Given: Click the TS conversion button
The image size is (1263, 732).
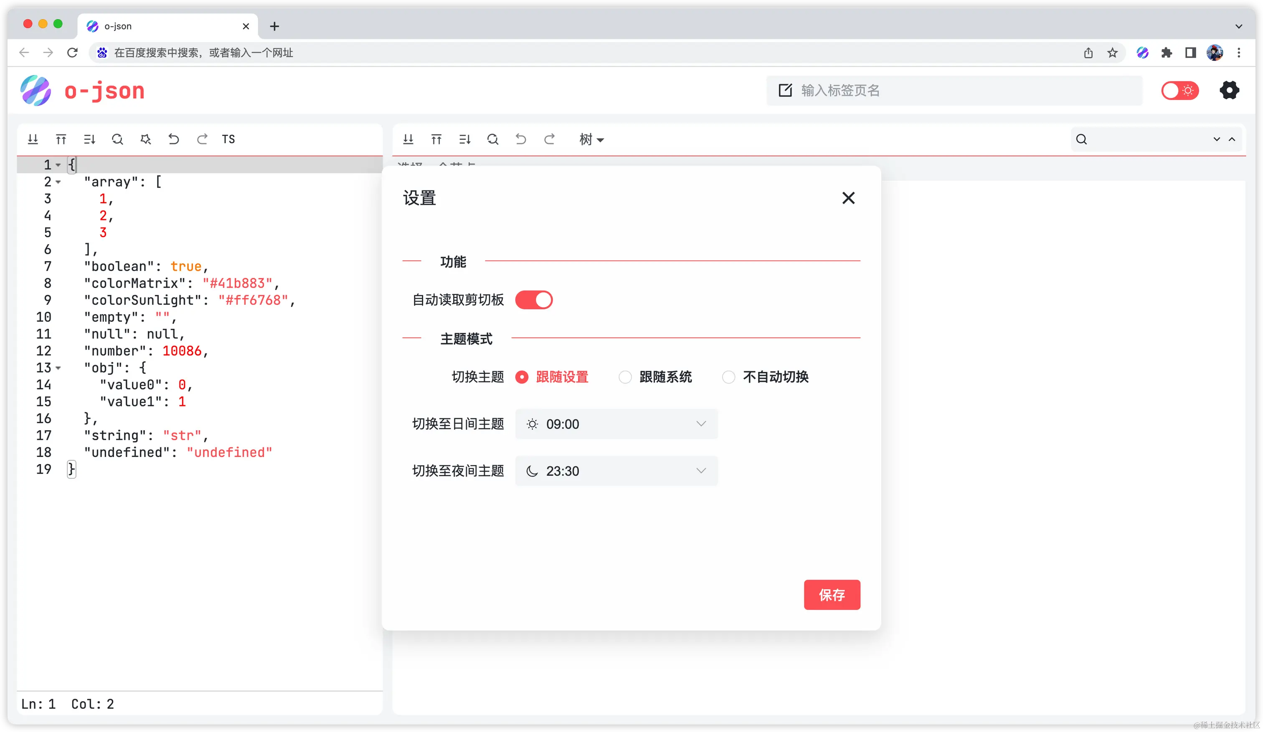Looking at the screenshot, I should [x=228, y=139].
